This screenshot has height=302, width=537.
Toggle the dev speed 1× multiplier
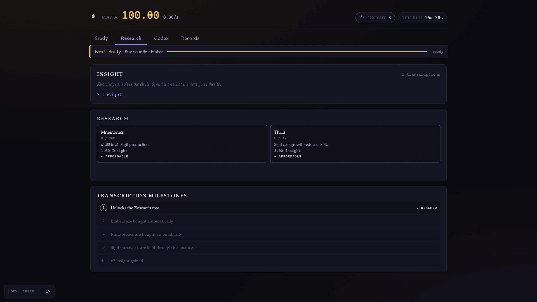point(48,291)
